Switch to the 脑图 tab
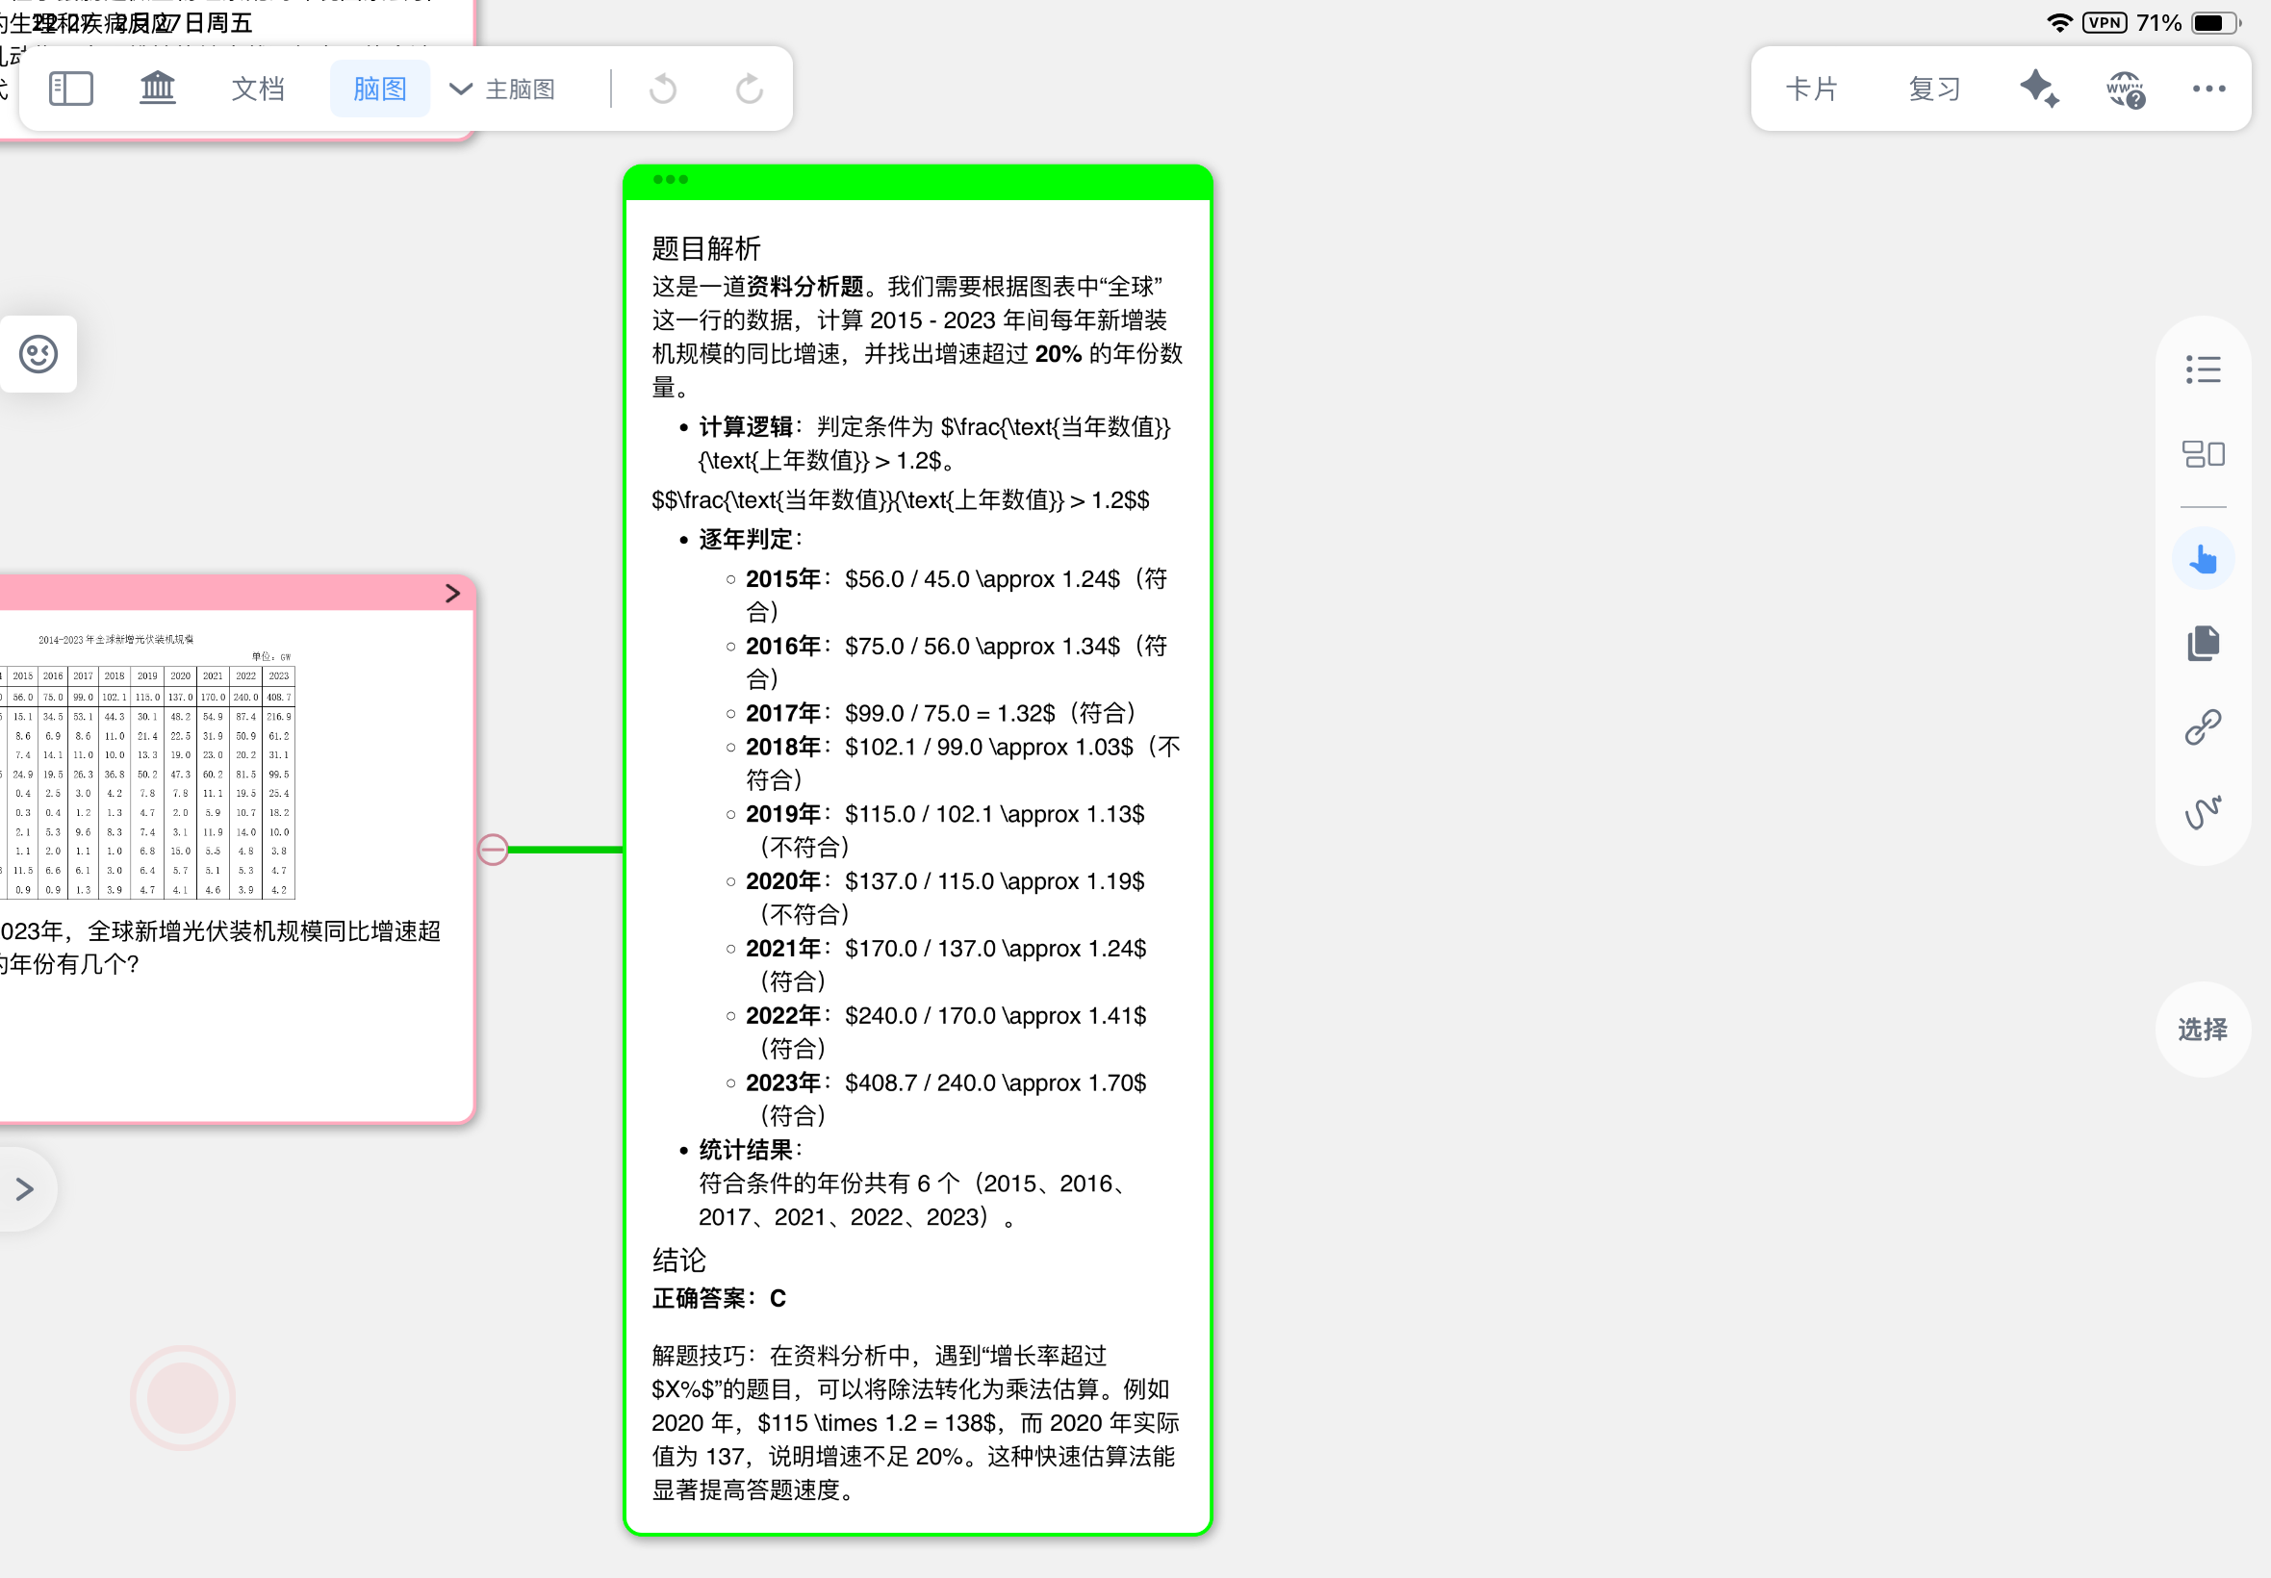Viewport: 2271px width, 1578px height. tap(380, 89)
